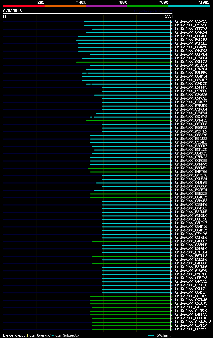
Task: Open hit UniRef100_A5H2L1
Action: pyautogui.click(x=191, y=44)
